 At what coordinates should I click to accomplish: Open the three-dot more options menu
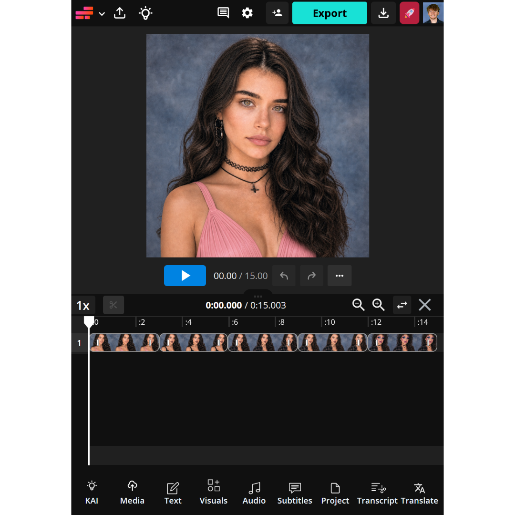[x=340, y=276]
